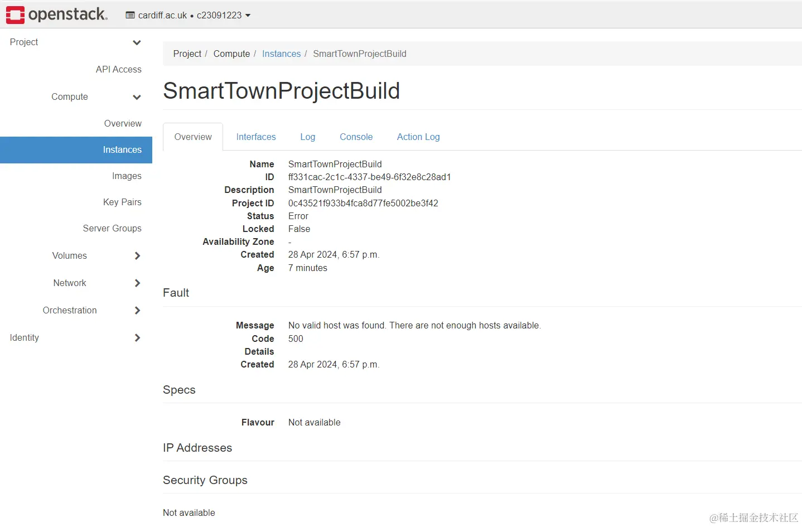Expand the Volumes section chevron

click(x=137, y=255)
